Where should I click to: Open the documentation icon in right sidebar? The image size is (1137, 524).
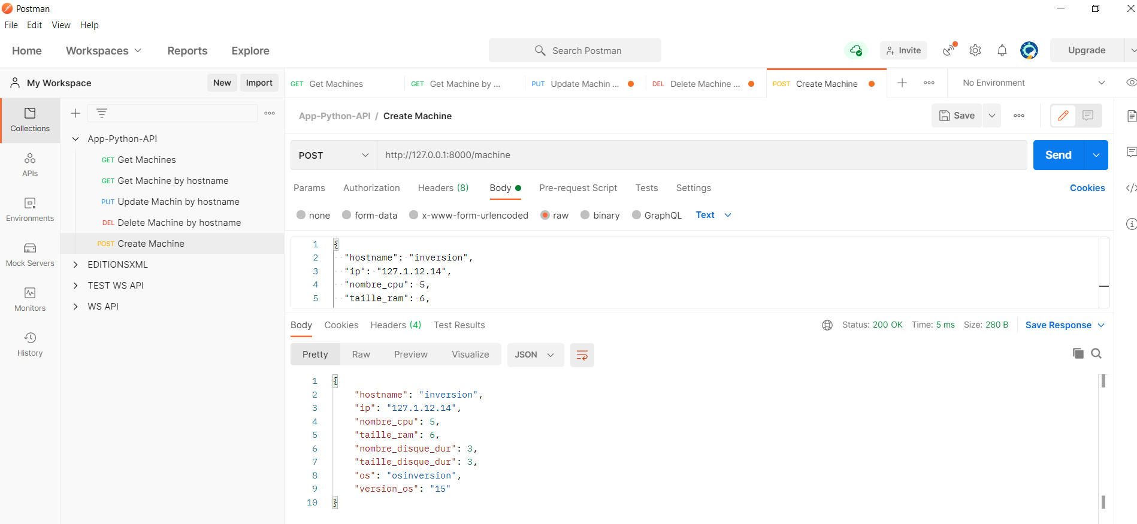(x=1131, y=116)
